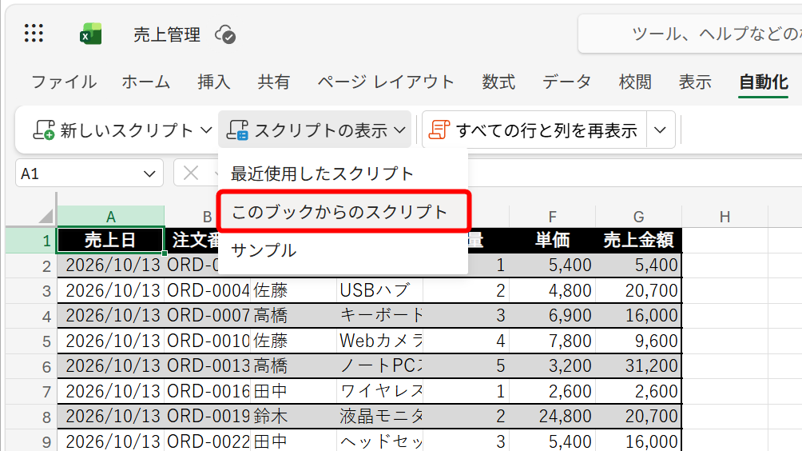802x451 pixels.
Task: Select column G header
Action: point(638,217)
